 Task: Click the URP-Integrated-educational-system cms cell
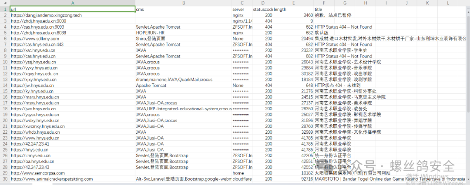[184, 109]
